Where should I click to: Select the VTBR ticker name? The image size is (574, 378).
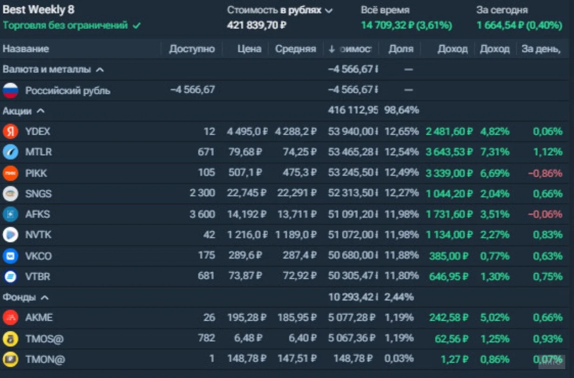tap(38, 276)
